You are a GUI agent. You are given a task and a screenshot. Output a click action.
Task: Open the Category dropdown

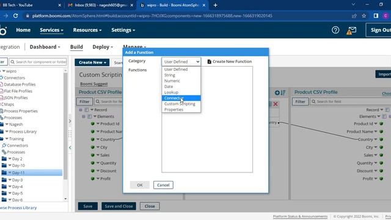181,62
